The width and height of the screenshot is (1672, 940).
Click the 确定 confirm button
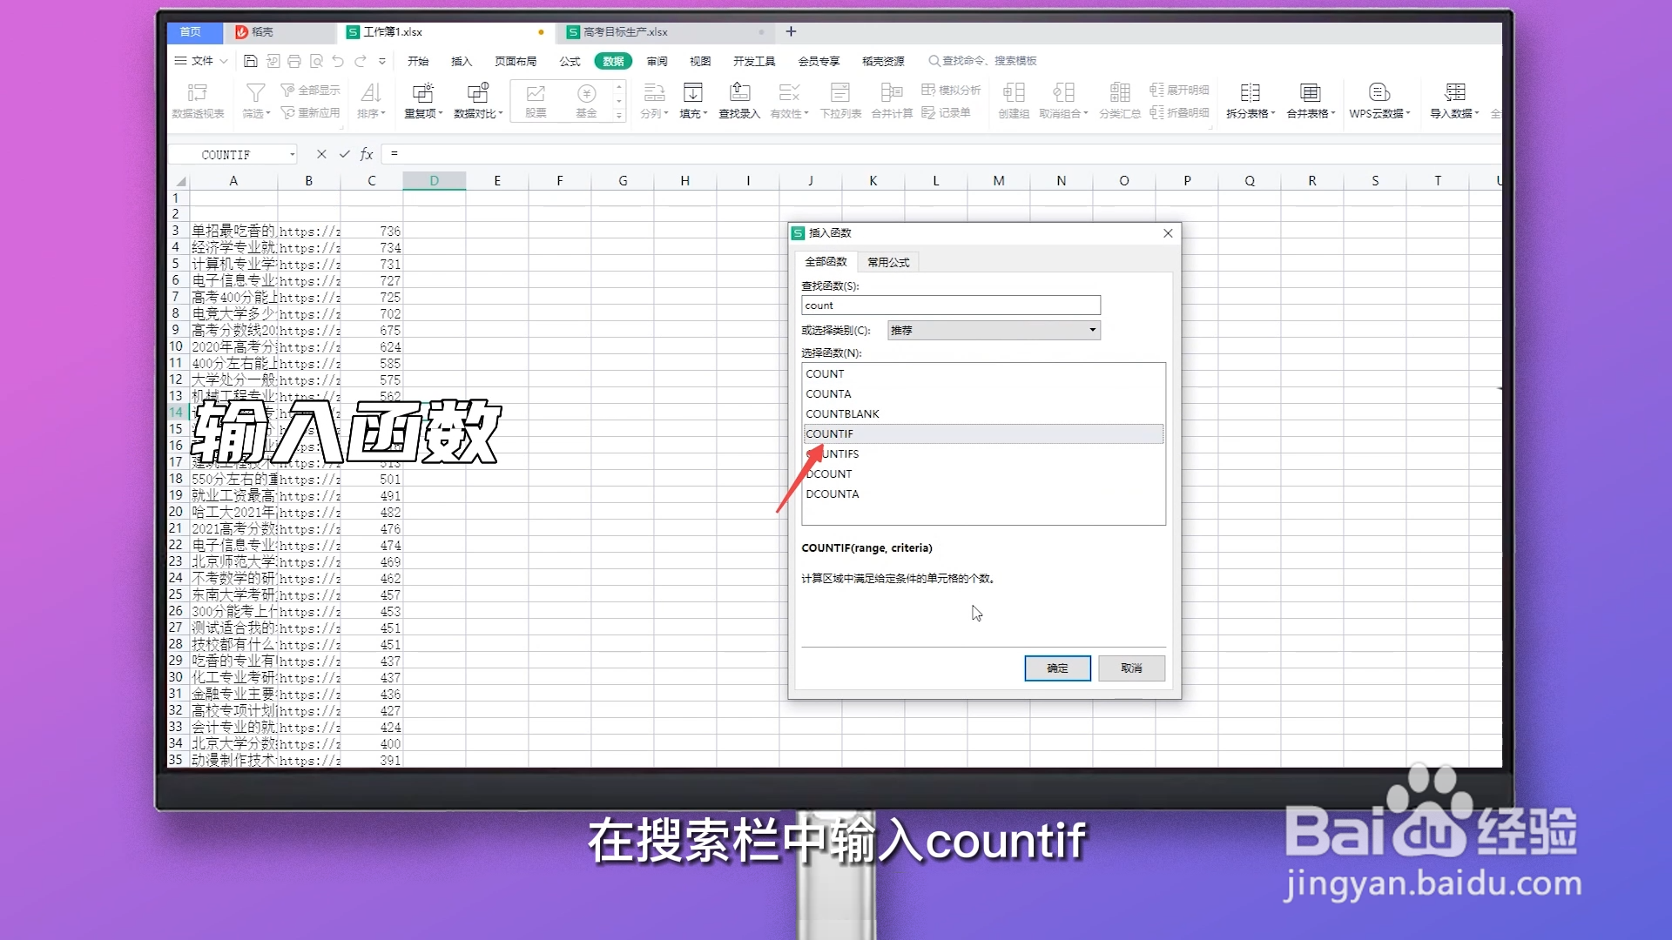click(x=1056, y=668)
